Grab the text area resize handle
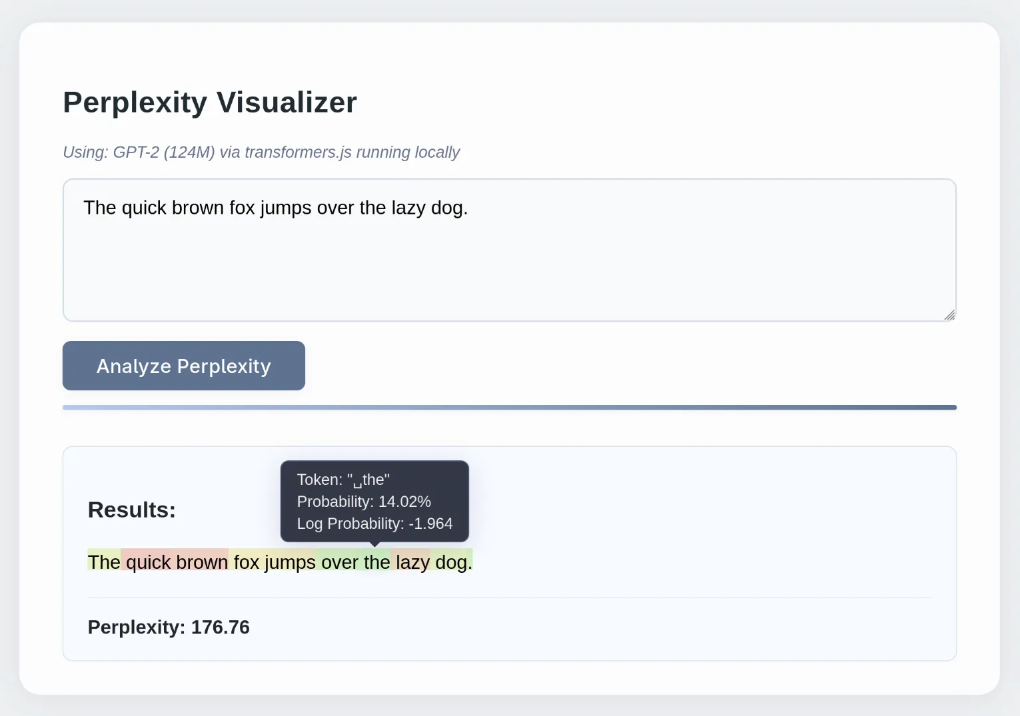Screen dimensions: 1020x716 coord(949,315)
